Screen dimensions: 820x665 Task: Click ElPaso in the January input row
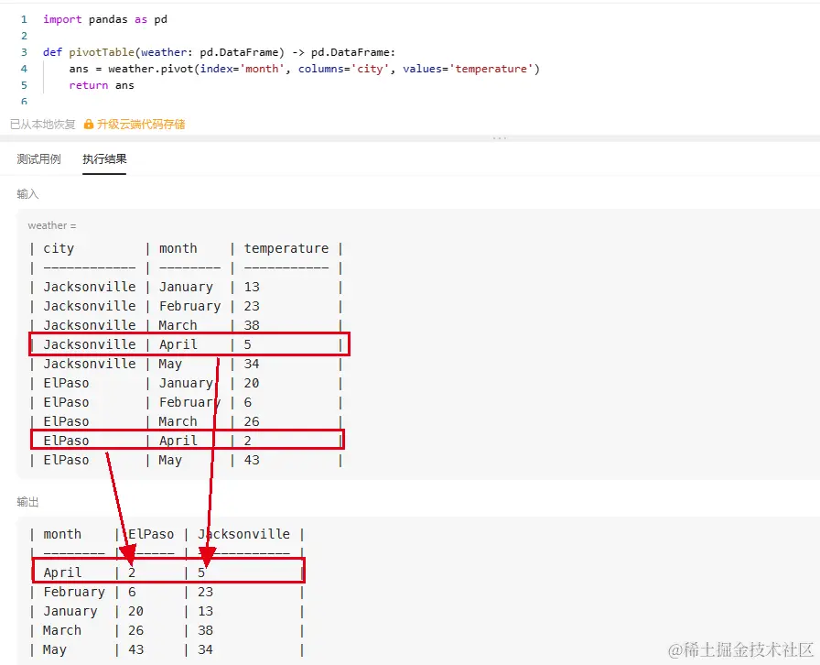pyautogui.click(x=67, y=383)
